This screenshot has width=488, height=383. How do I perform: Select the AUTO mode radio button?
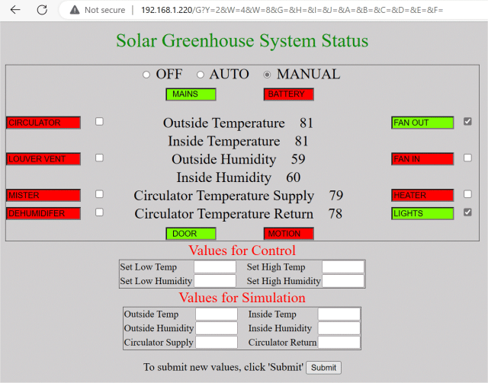(201, 75)
